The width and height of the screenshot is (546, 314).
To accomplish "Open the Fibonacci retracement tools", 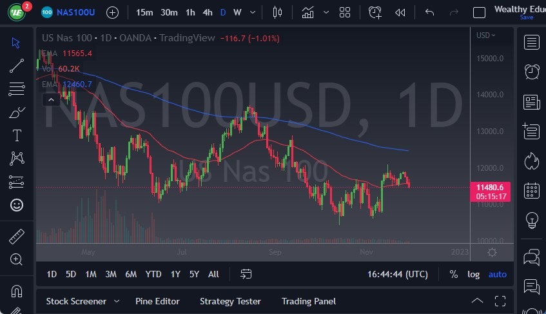I will click(x=16, y=89).
